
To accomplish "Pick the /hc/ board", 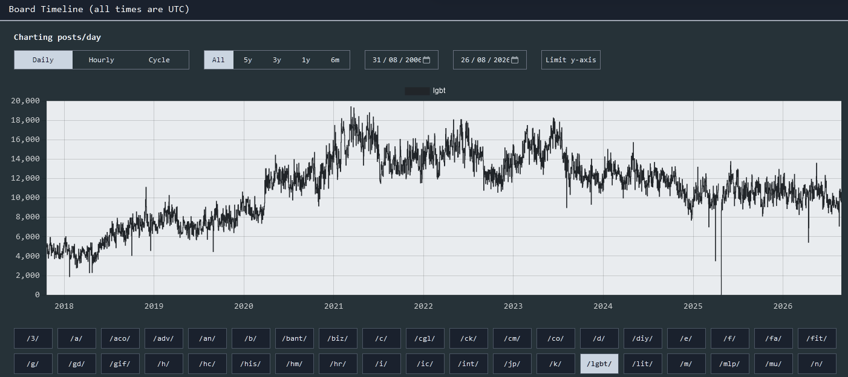I will click(207, 364).
